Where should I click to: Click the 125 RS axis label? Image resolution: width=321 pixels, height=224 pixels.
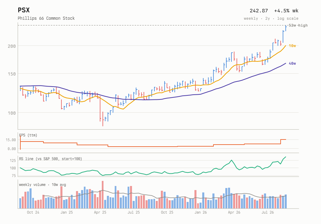pos(13,161)
